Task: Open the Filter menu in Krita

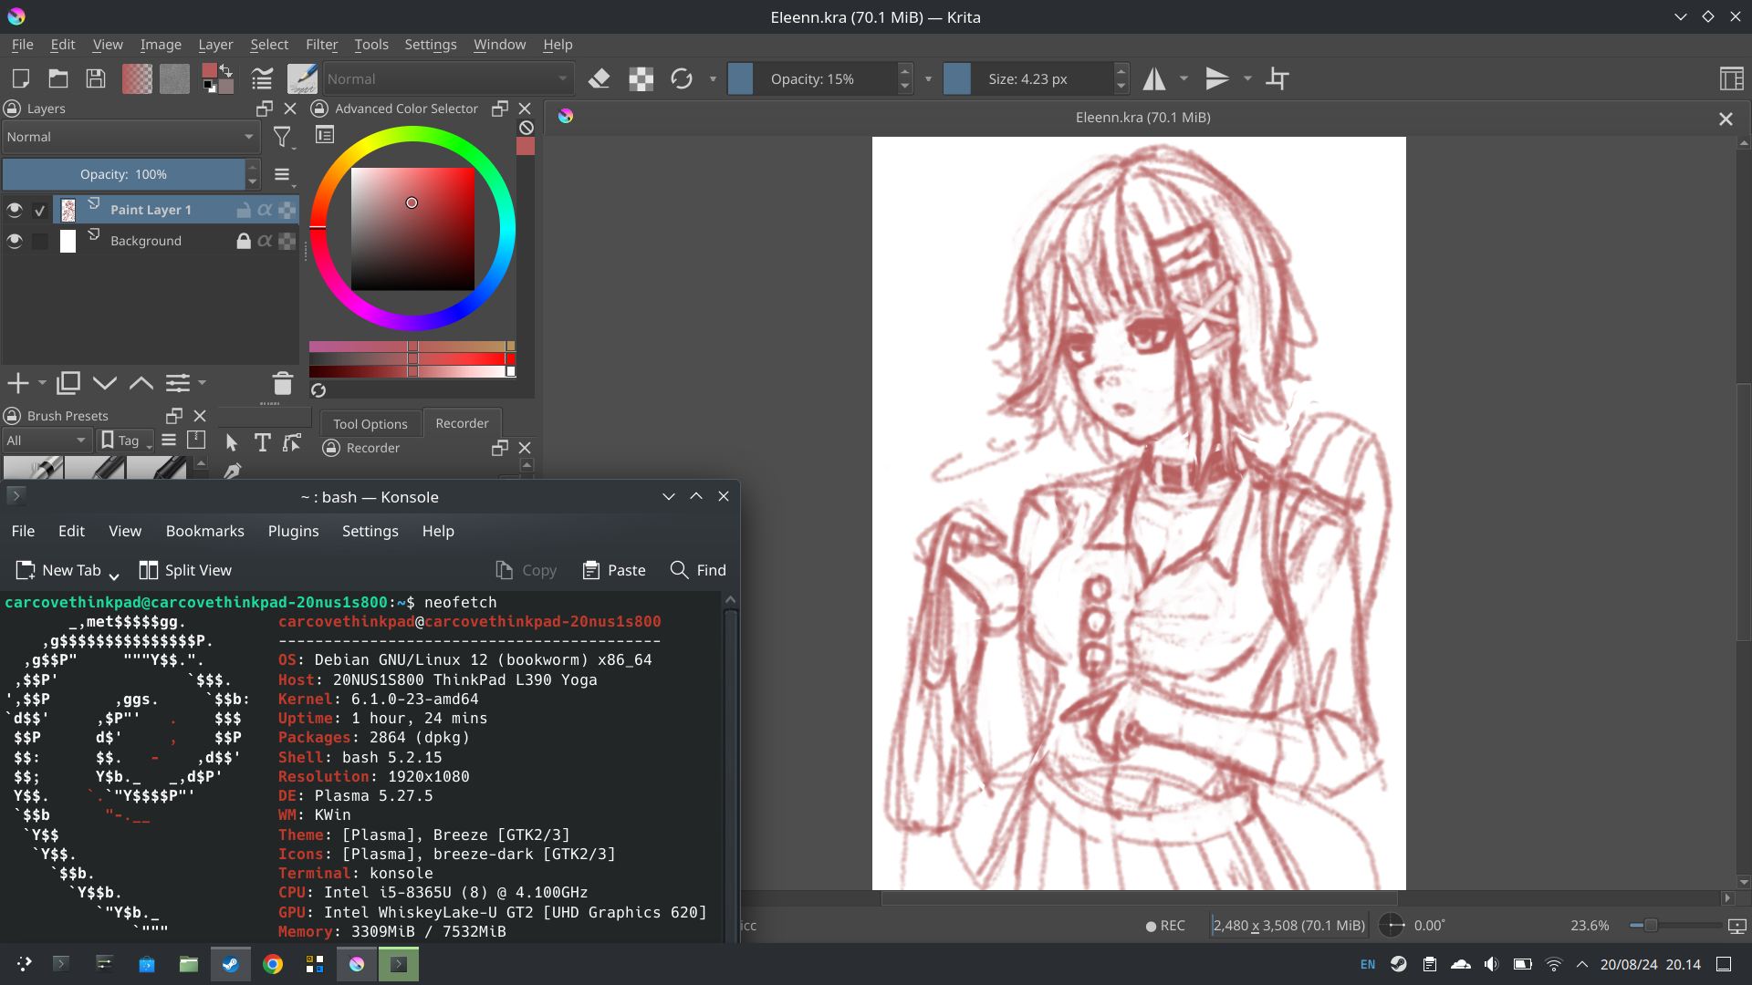Action: click(321, 45)
